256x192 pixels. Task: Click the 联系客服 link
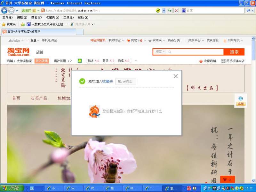[212, 40]
